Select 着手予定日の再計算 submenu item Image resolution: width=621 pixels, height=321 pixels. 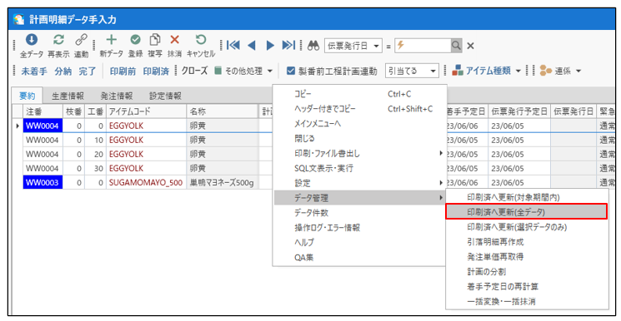pos(527,286)
